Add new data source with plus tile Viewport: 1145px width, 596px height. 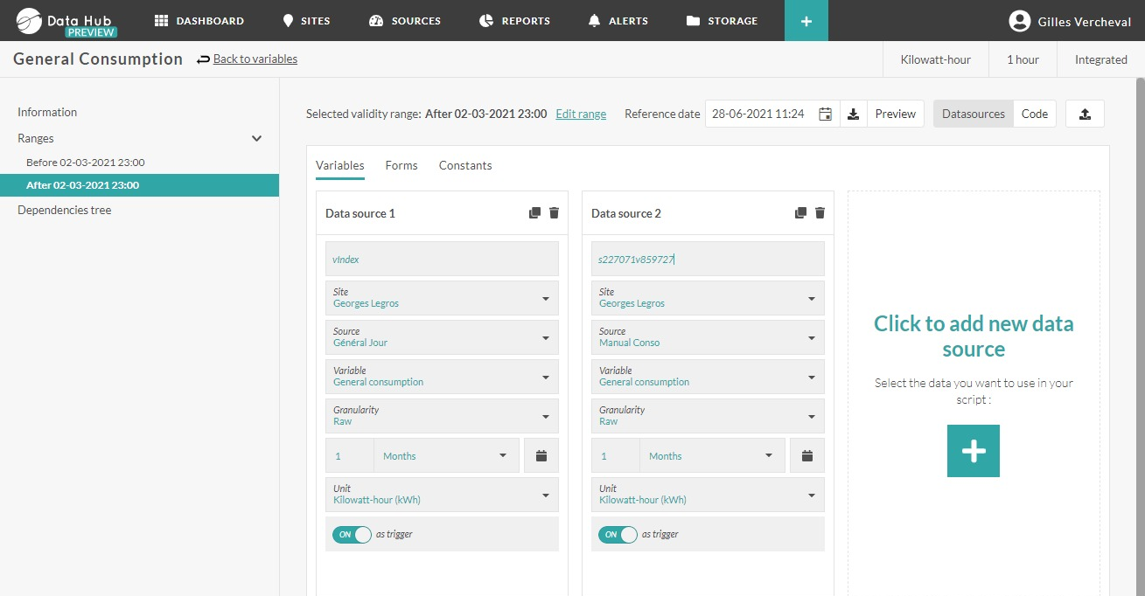pyautogui.click(x=973, y=451)
